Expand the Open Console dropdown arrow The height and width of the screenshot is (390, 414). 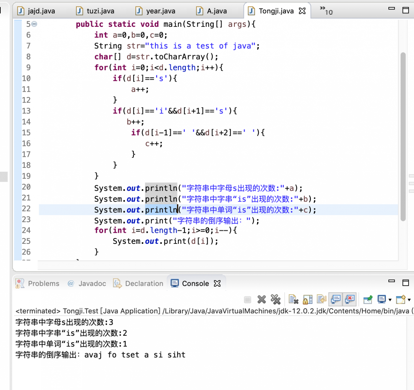point(409,300)
